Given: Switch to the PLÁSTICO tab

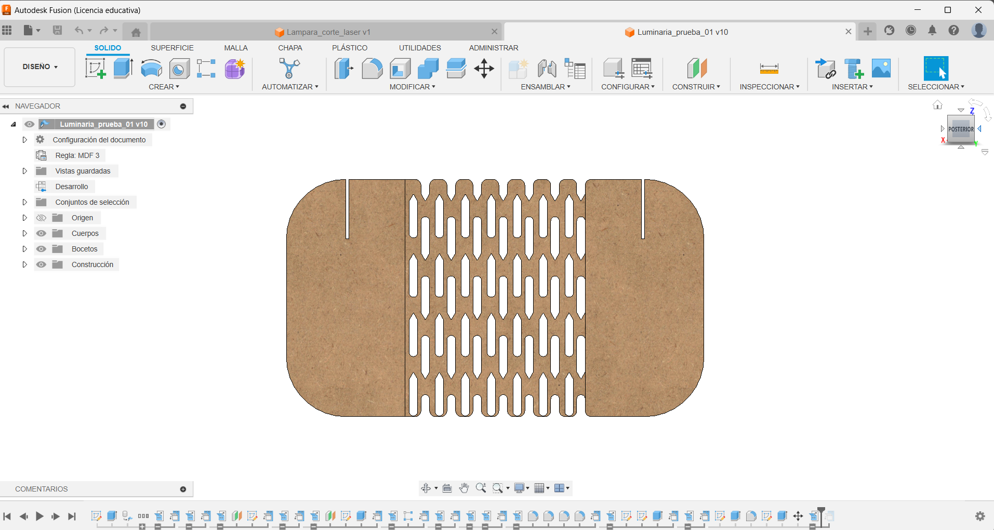Looking at the screenshot, I should click(350, 48).
